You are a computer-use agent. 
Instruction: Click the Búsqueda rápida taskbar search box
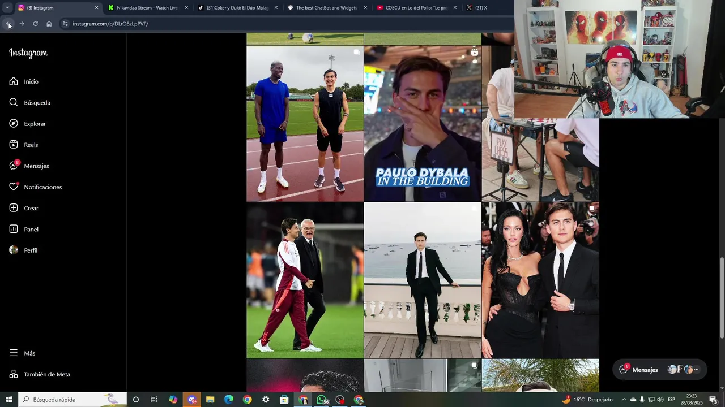pos(72,400)
